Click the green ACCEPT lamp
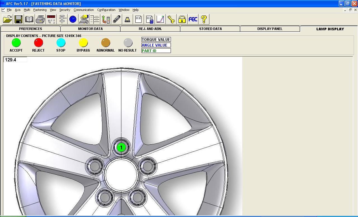Viewport: 358px width, 217px height. coord(16,43)
